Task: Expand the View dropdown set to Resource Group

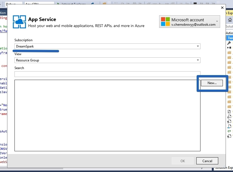Action: click(107, 60)
